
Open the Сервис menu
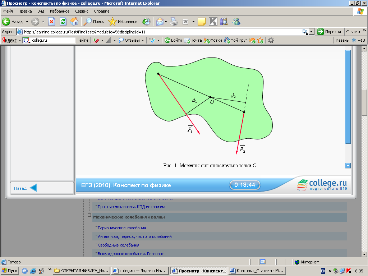click(82, 11)
